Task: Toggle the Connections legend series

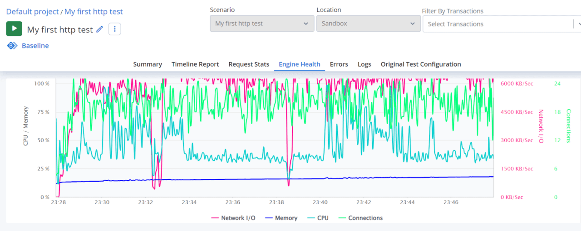Action: click(360, 218)
